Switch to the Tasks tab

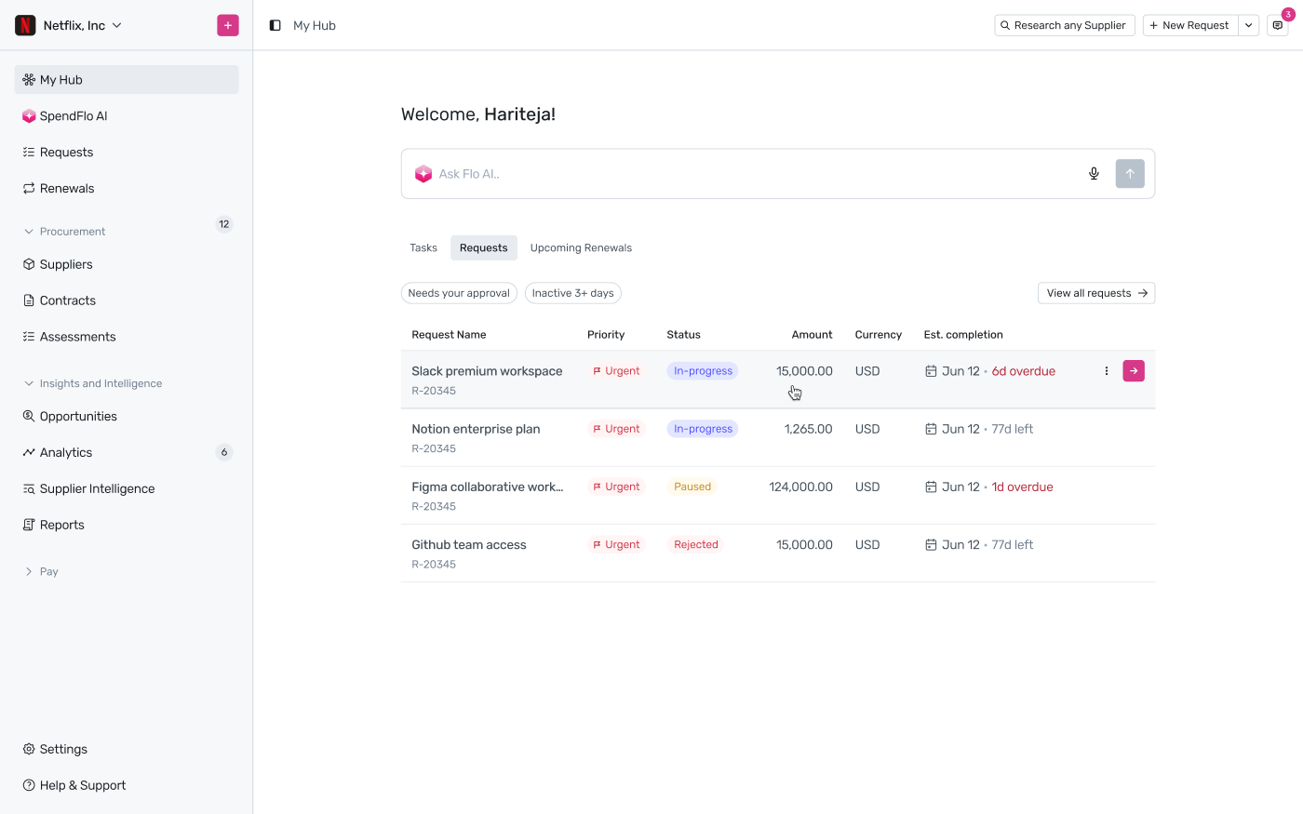coord(423,247)
